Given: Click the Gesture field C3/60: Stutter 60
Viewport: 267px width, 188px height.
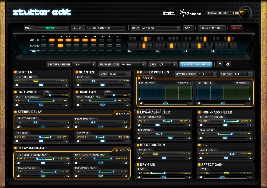Looking at the screenshot, I should 105,28.
